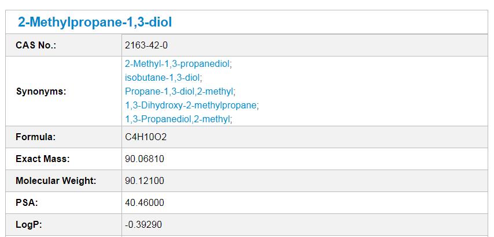Click the CAS No. row label
The height and width of the screenshot is (237, 494).
[36, 46]
